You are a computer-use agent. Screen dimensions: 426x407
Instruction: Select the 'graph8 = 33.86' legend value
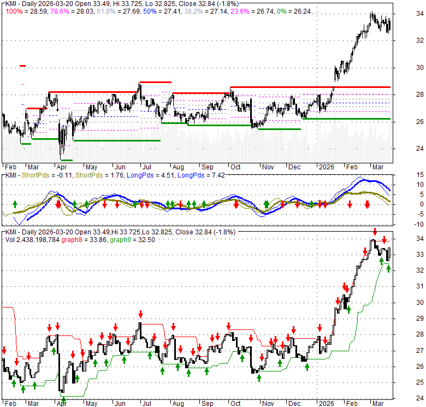pos(84,240)
